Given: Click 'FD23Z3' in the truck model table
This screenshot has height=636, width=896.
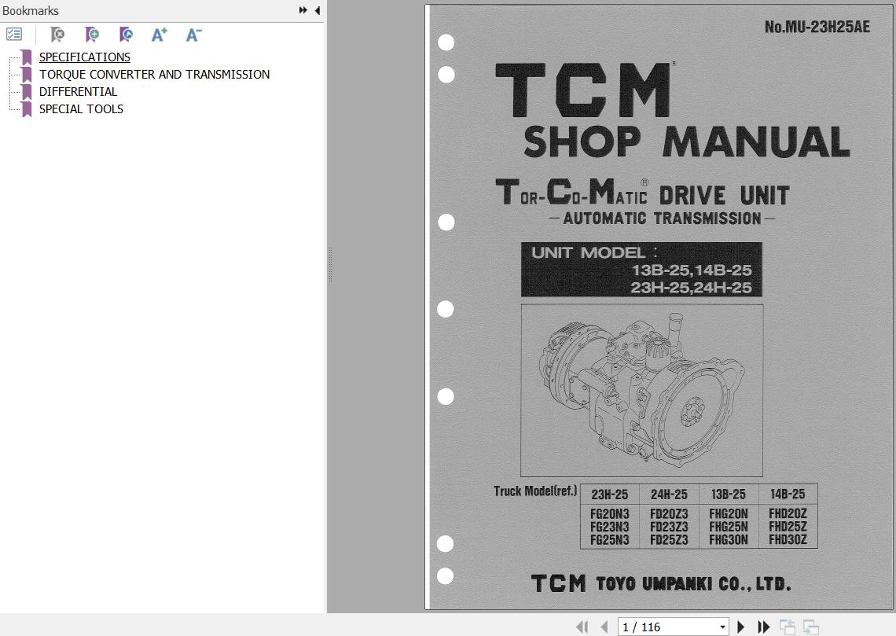Looking at the screenshot, I should 669,527.
